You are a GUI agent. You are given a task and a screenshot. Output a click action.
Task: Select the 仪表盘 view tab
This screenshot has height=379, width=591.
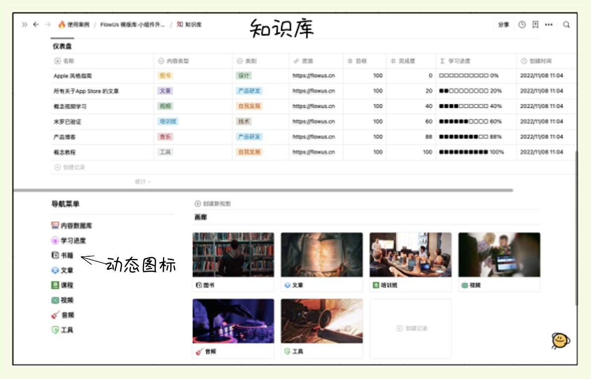tap(62, 46)
